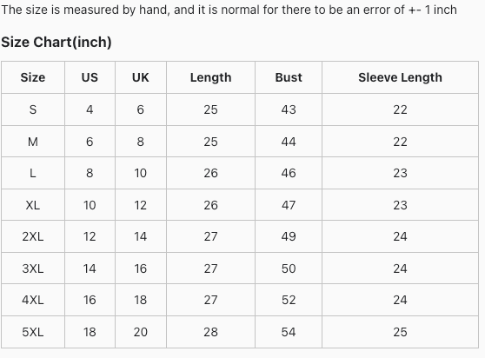Select the 5XL size cell
The image size is (485, 358).
[x=33, y=332]
